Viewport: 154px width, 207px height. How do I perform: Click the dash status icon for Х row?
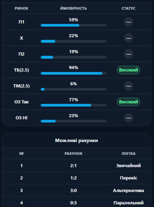[128, 38]
